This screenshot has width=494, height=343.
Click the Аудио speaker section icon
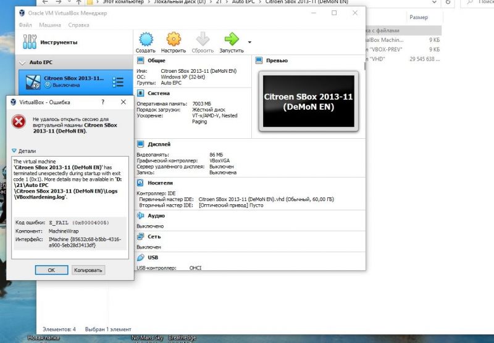coord(141,215)
